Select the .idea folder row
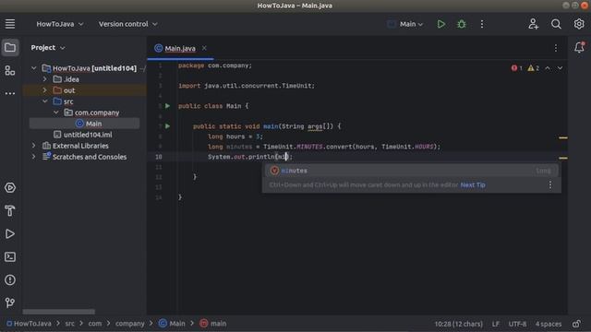591x332 pixels. (84, 79)
